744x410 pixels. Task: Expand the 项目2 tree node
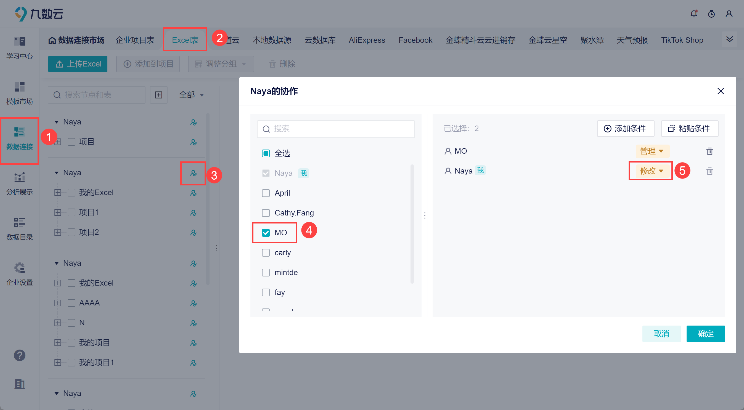click(x=58, y=232)
